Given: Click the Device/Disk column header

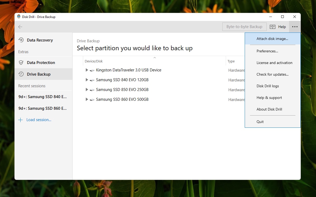Looking at the screenshot, I should [94, 61].
